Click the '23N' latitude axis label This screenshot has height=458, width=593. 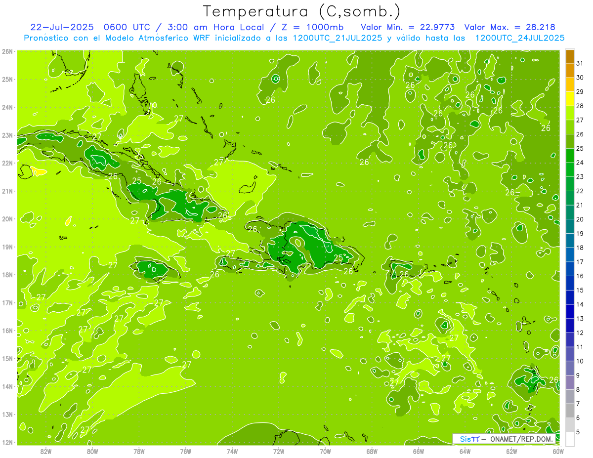7,135
